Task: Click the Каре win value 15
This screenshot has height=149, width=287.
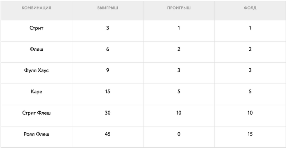Action: tap(107, 92)
